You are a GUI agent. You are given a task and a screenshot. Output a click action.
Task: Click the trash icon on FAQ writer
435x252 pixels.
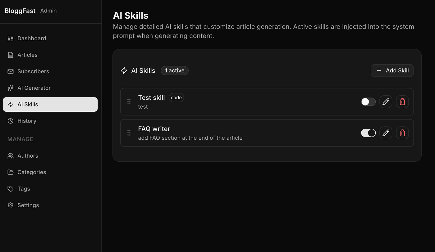click(402, 133)
